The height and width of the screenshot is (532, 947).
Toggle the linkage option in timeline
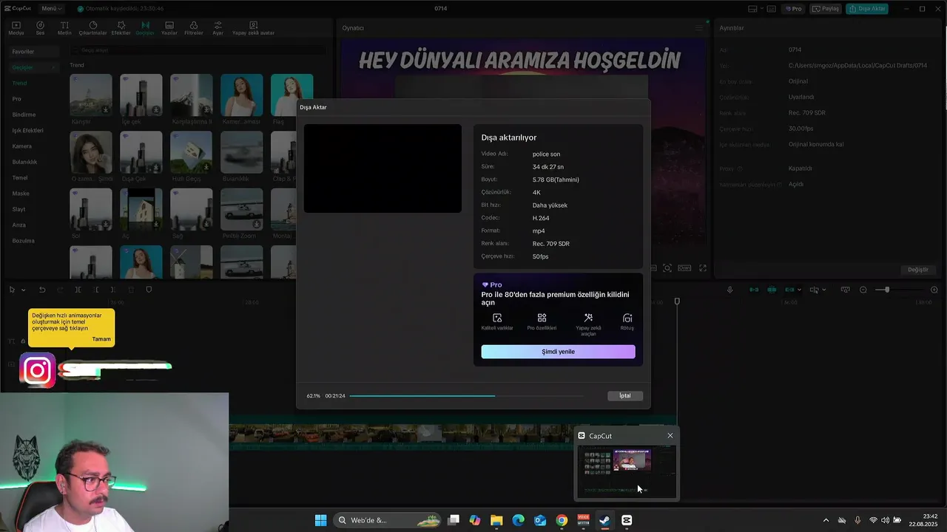pos(789,290)
